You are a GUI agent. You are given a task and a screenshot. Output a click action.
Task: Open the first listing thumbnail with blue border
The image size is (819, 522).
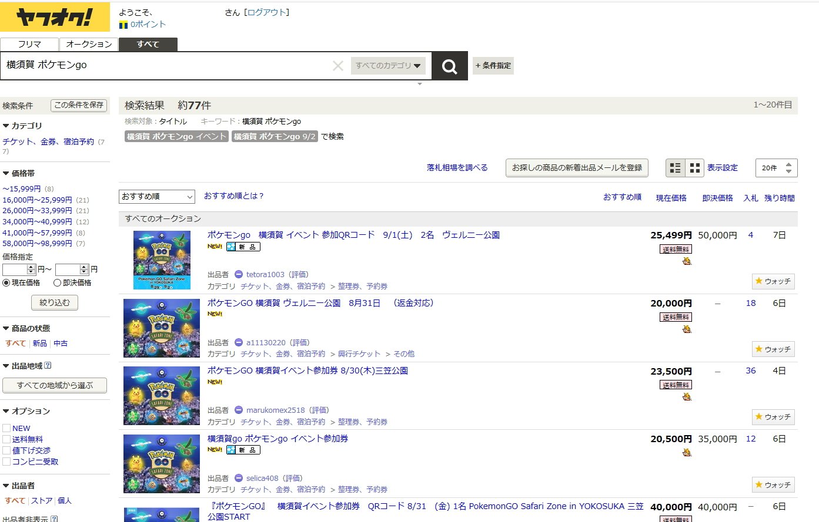pyautogui.click(x=162, y=260)
